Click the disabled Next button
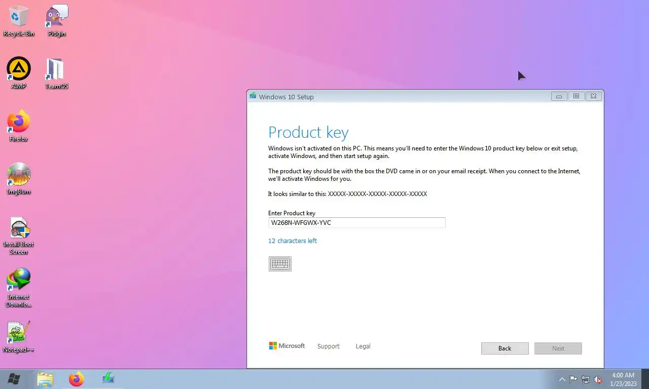Screen dimensions: 649x389 click(558, 348)
